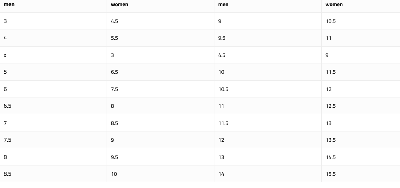
Task: Click the men's size 7 cell
Action: (x=5, y=123)
